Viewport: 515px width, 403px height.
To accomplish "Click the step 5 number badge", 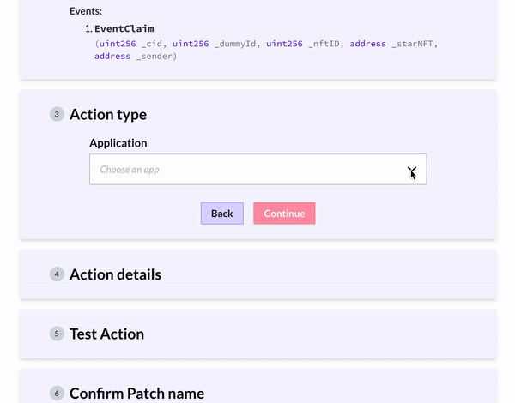I will (x=57, y=334).
